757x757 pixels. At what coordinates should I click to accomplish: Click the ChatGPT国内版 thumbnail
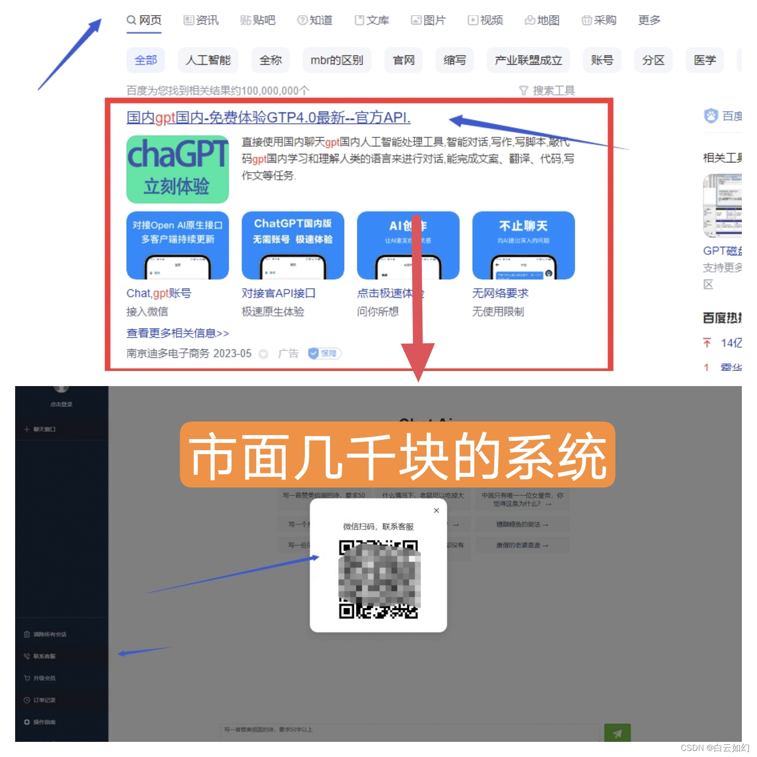click(x=293, y=245)
